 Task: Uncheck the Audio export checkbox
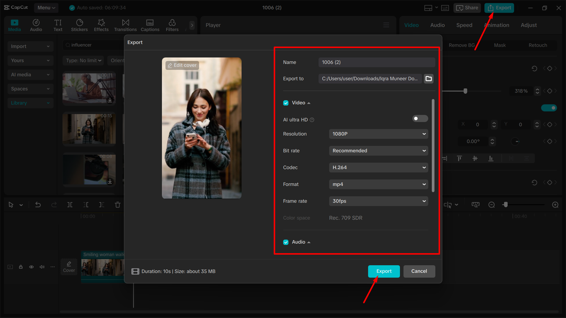[x=286, y=242]
